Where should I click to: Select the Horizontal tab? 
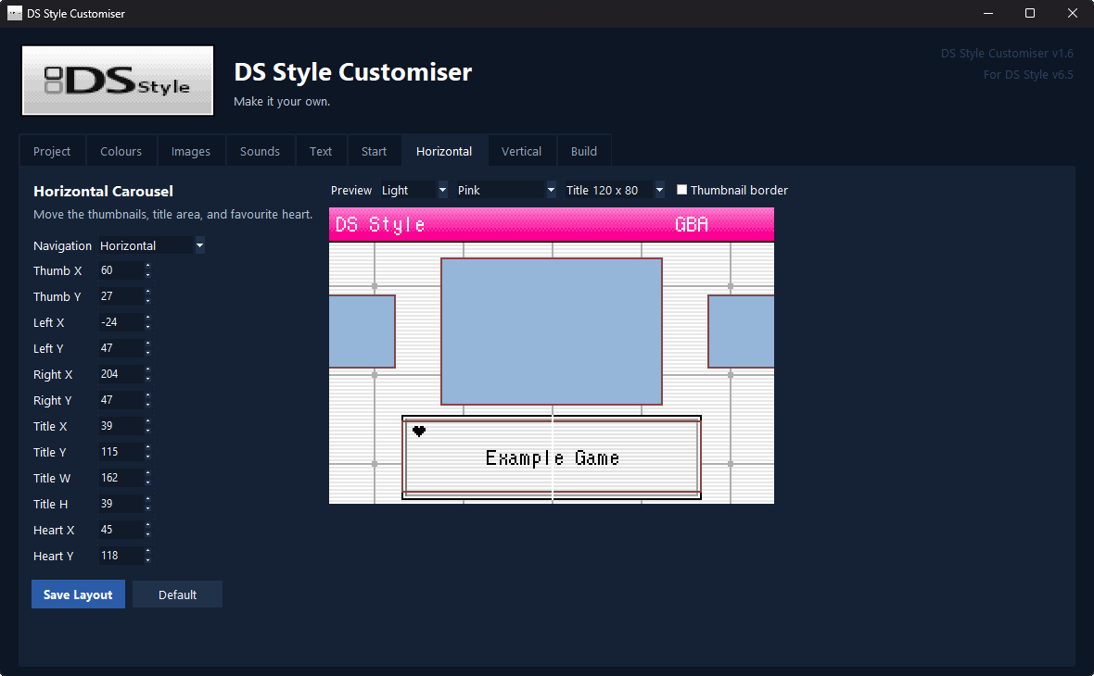click(x=444, y=151)
